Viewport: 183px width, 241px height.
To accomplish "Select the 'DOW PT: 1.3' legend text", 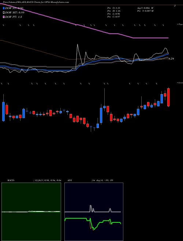I will tap(14, 17).
